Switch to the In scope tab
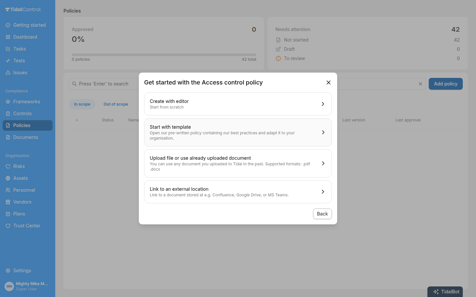476x297 pixels. point(82,104)
